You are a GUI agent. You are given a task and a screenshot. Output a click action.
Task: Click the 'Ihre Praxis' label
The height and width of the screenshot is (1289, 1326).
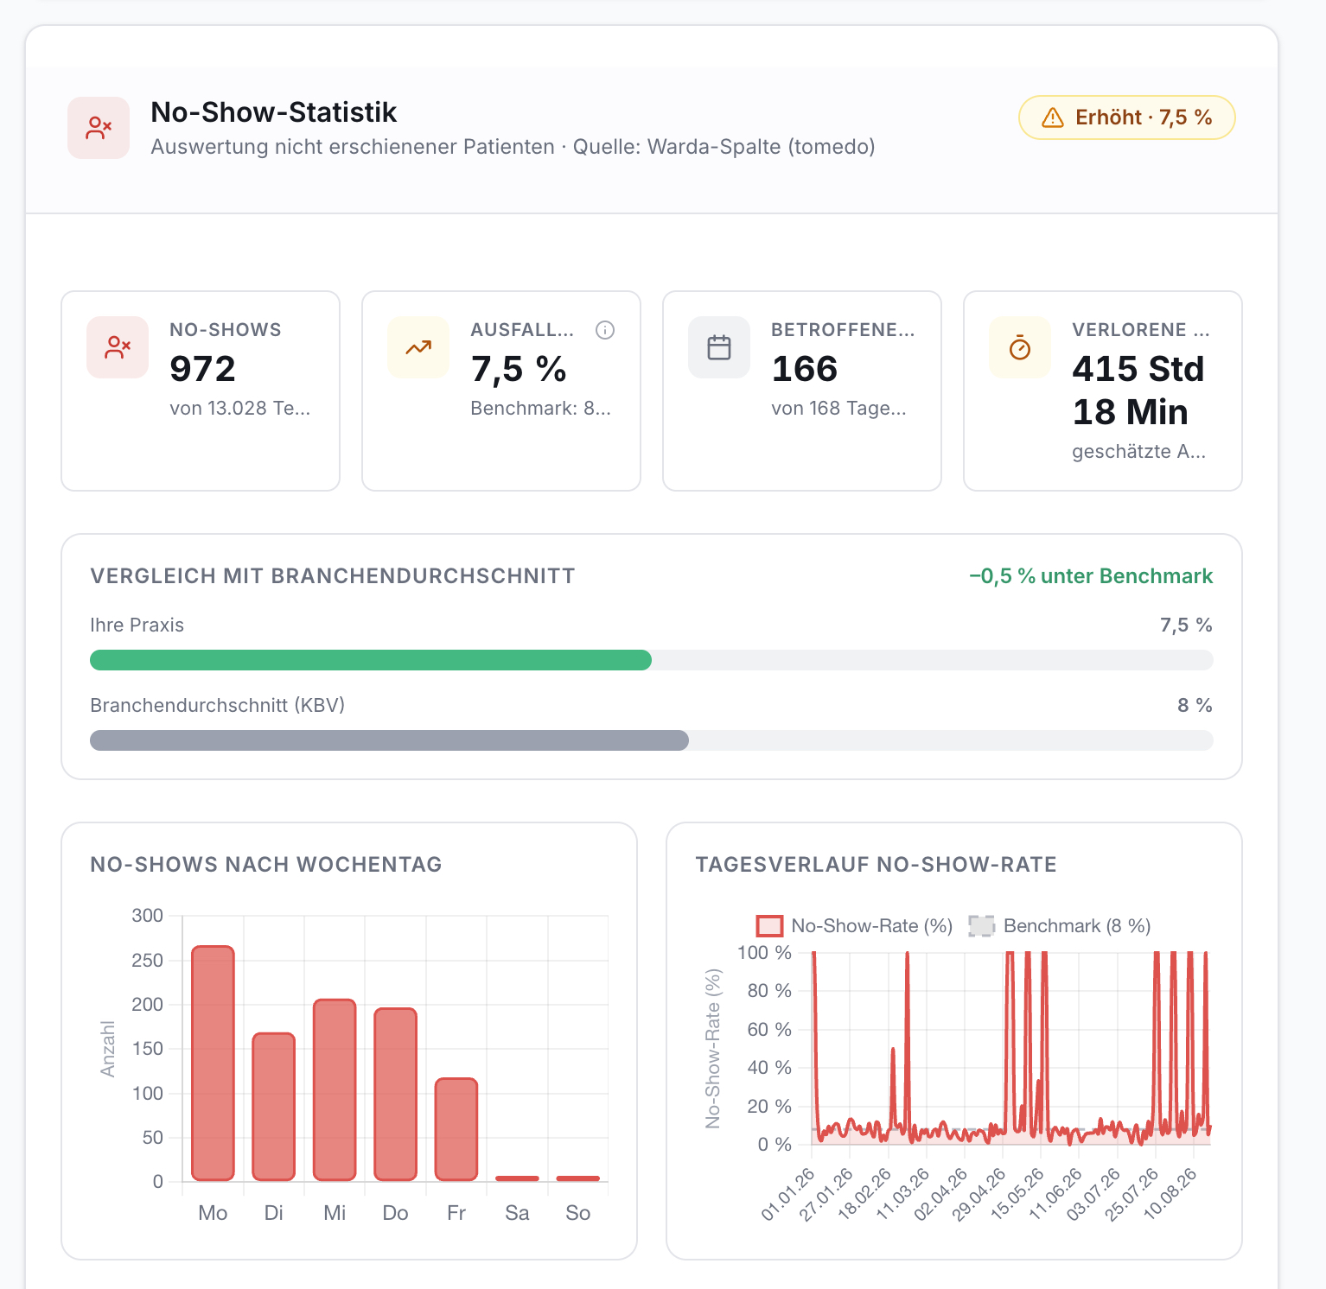click(137, 625)
